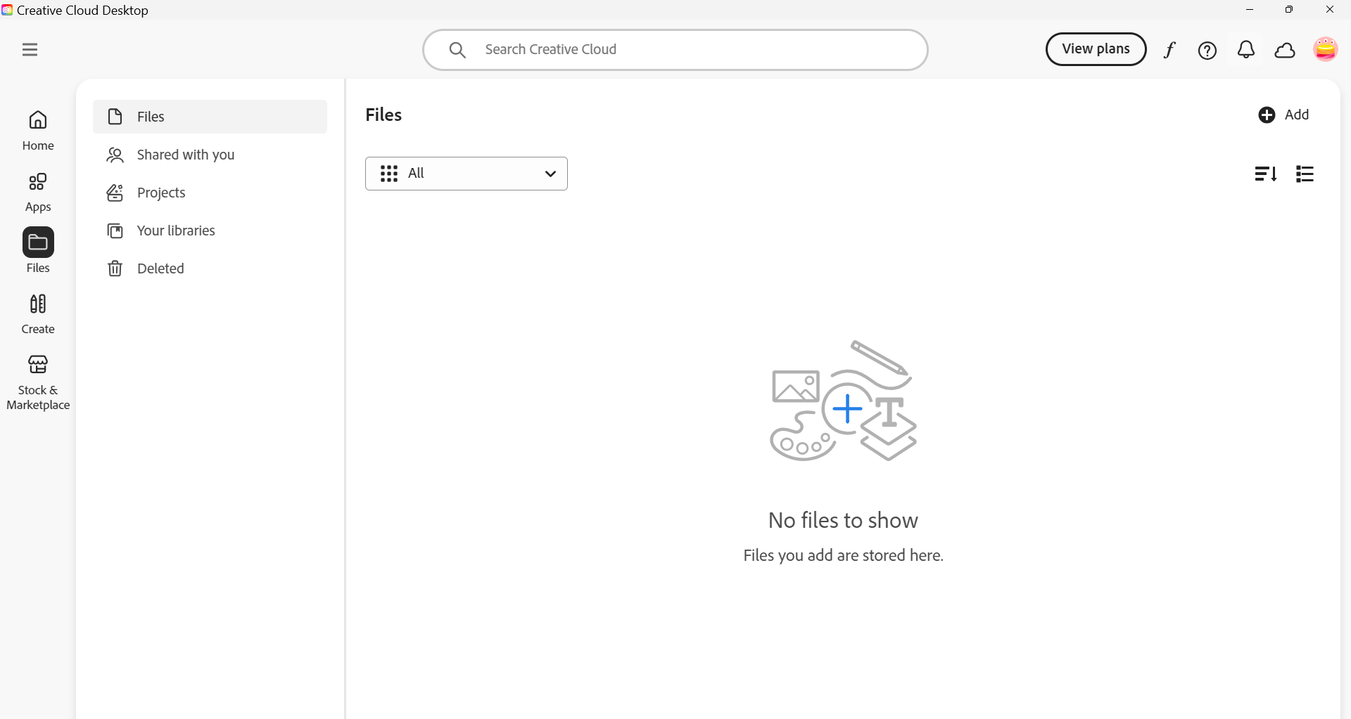The height and width of the screenshot is (719, 1351).
Task: Open Stock & Marketplace
Action: coord(38,382)
